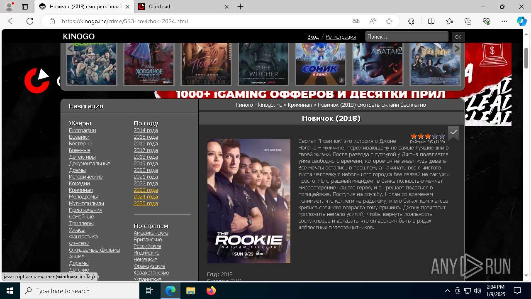Screen dimensions: 531x299
Task: Open the Windows Start menu
Action: click(10, 291)
